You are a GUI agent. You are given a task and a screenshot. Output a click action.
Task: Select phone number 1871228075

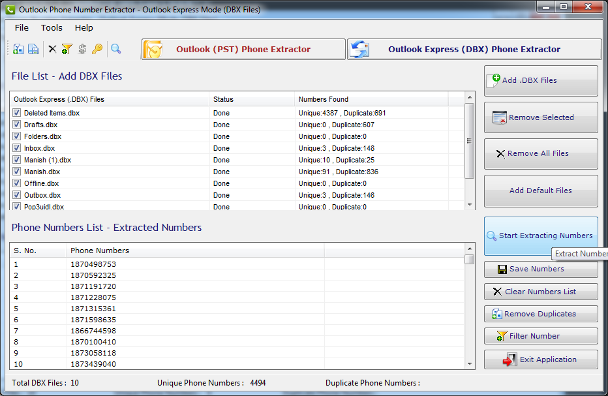(x=93, y=297)
